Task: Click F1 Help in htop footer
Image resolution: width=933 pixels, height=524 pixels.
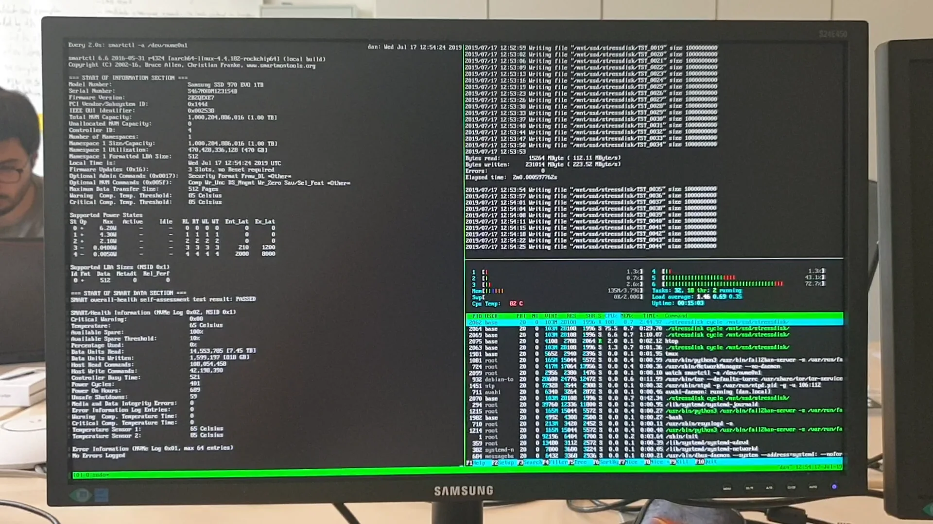Action: [479, 463]
